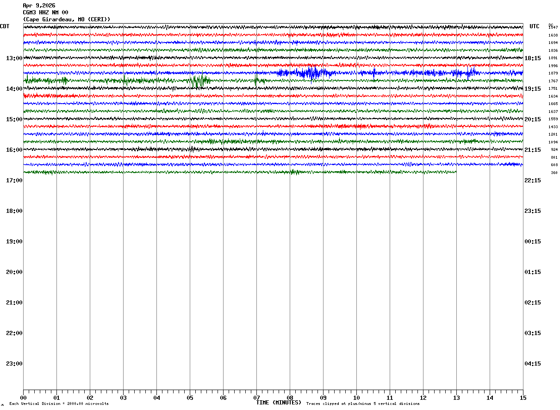560x410 pixels.
Task: Click minute axis tick label 05
Action: click(x=190, y=398)
